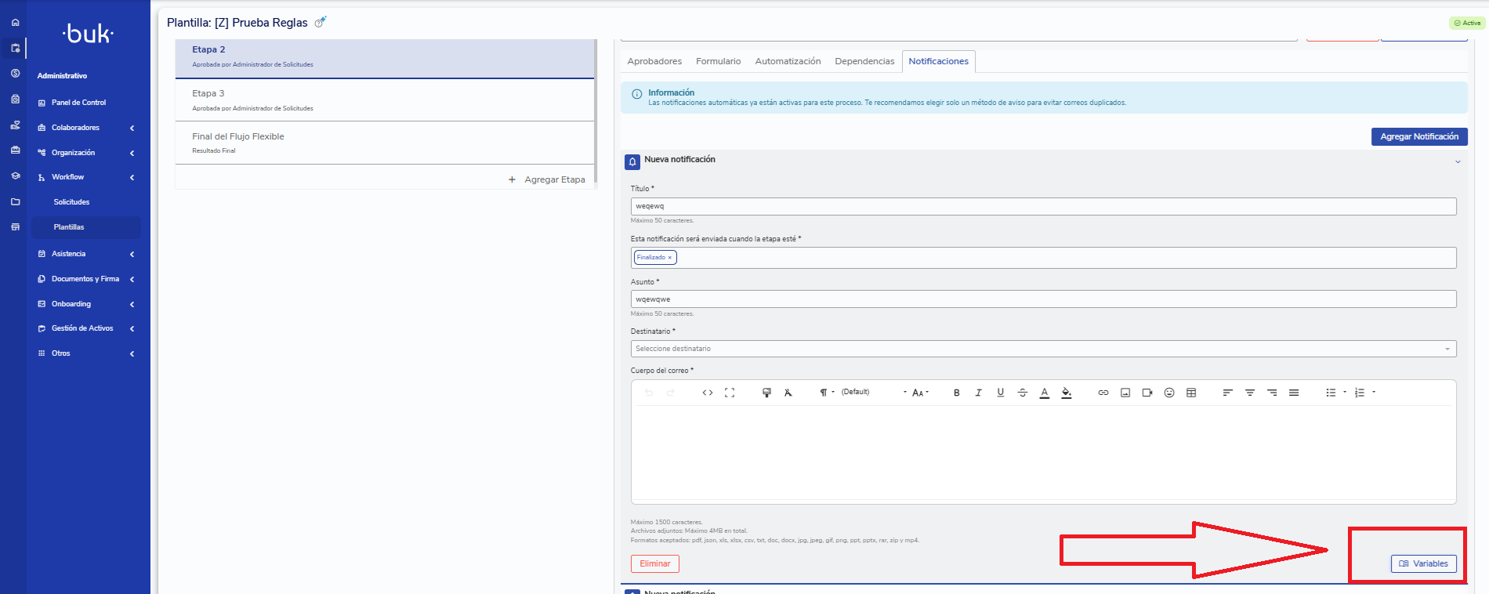
Task: Select the copy format paintbrush icon
Action: pyautogui.click(x=766, y=393)
